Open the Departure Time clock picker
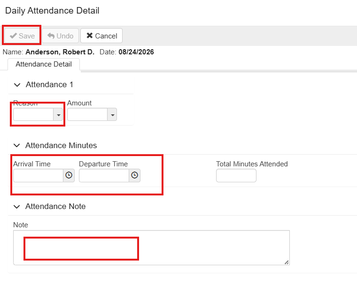 (x=134, y=175)
